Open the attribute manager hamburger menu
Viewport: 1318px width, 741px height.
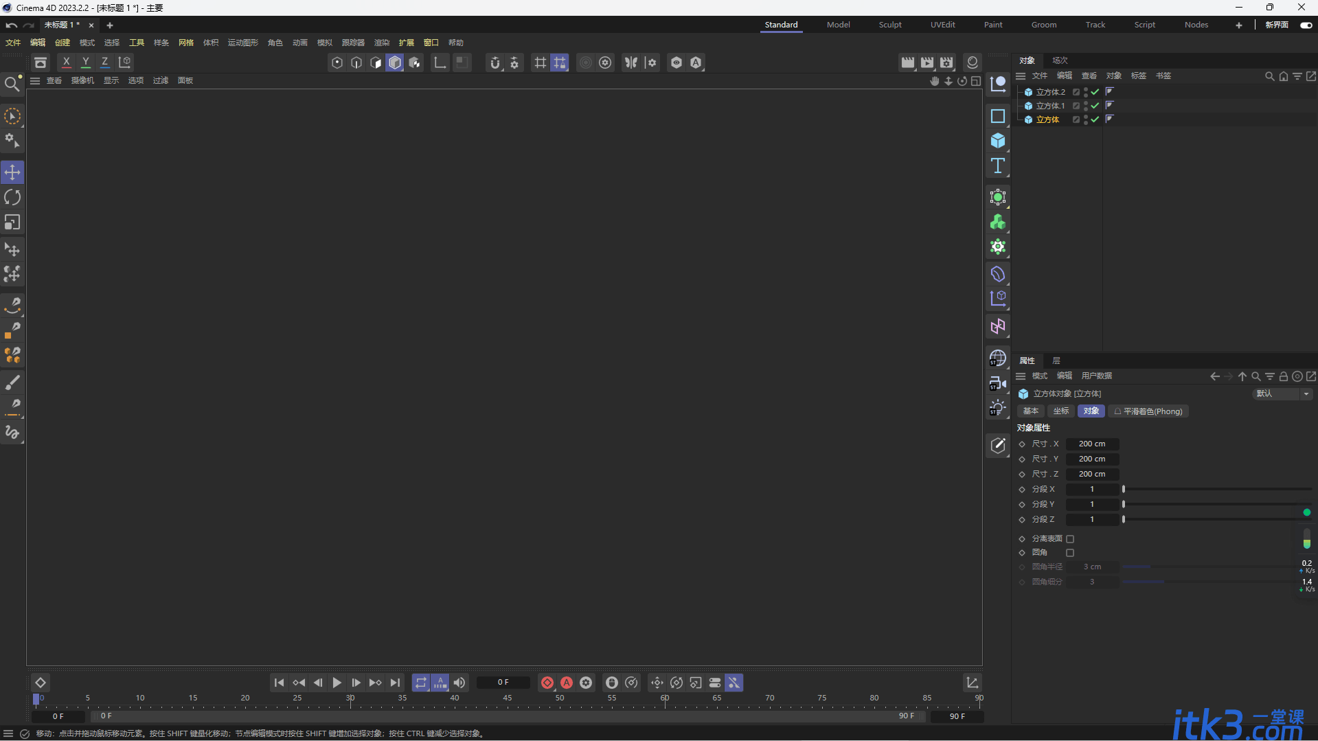coord(1021,376)
